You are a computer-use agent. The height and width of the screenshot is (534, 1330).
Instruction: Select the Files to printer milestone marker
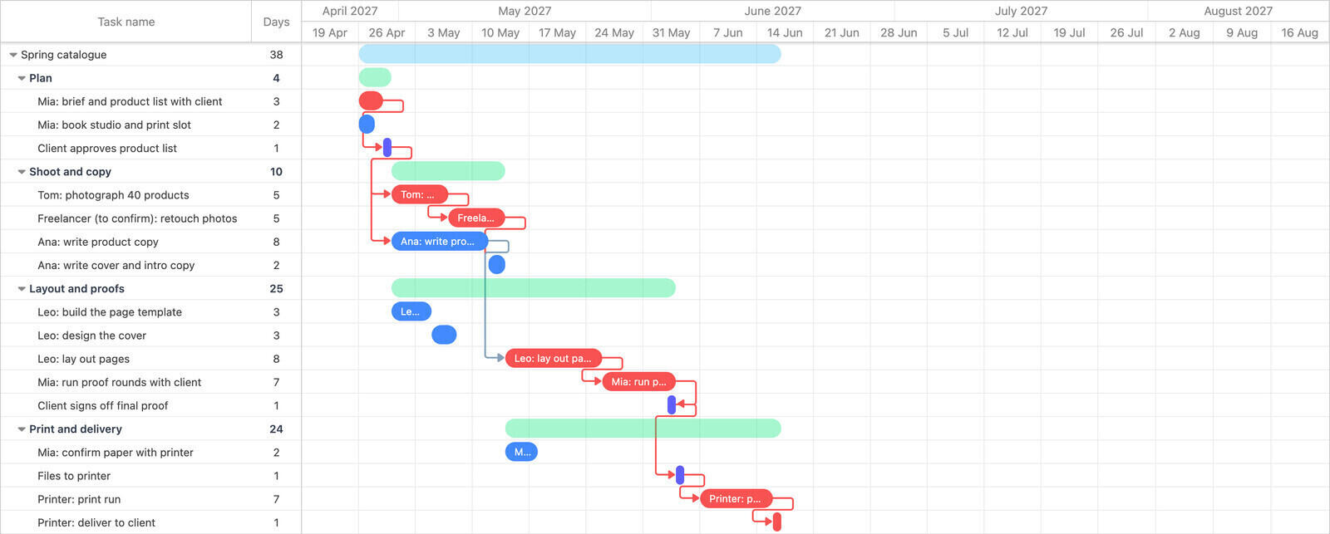(x=680, y=476)
